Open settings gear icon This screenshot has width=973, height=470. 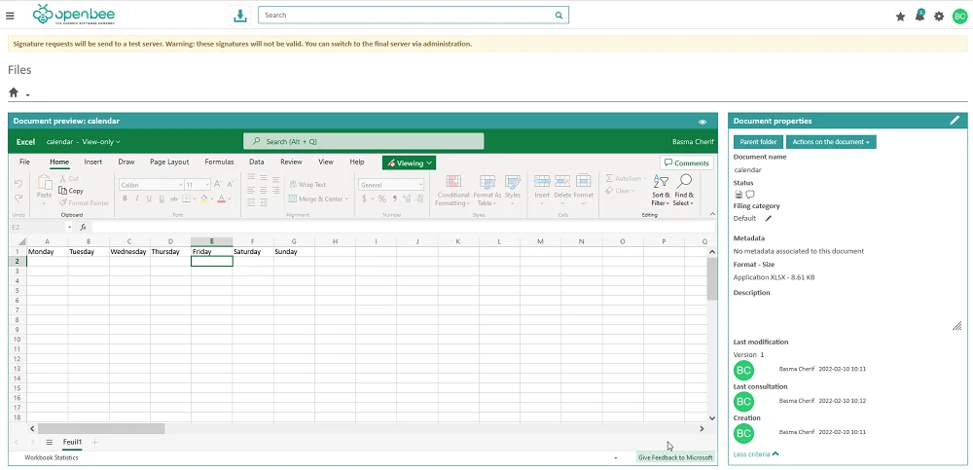(939, 17)
